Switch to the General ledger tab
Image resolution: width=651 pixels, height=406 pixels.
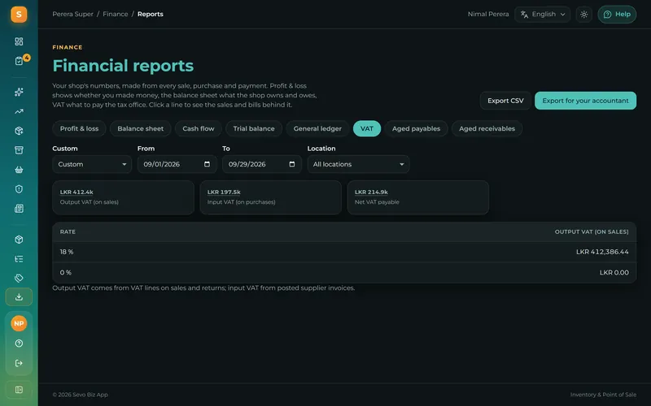tap(317, 128)
